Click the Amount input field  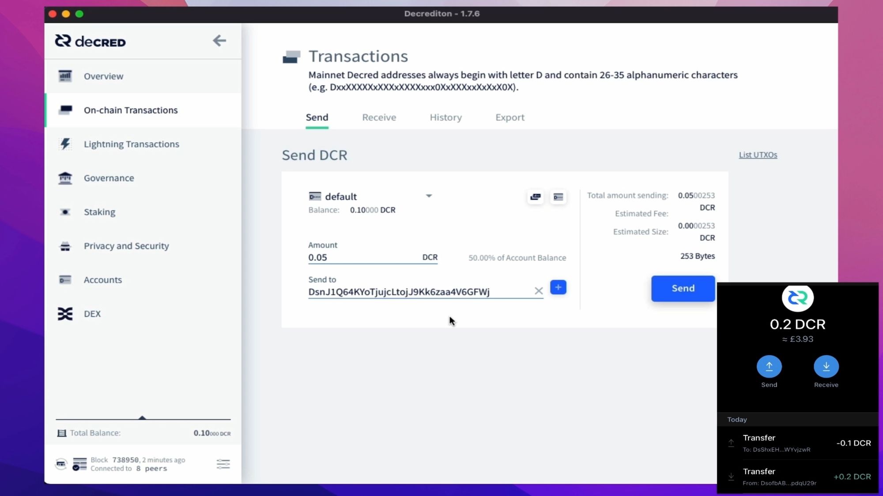pyautogui.click(x=362, y=257)
